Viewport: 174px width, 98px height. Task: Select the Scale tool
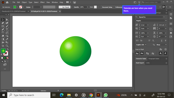point(7,33)
